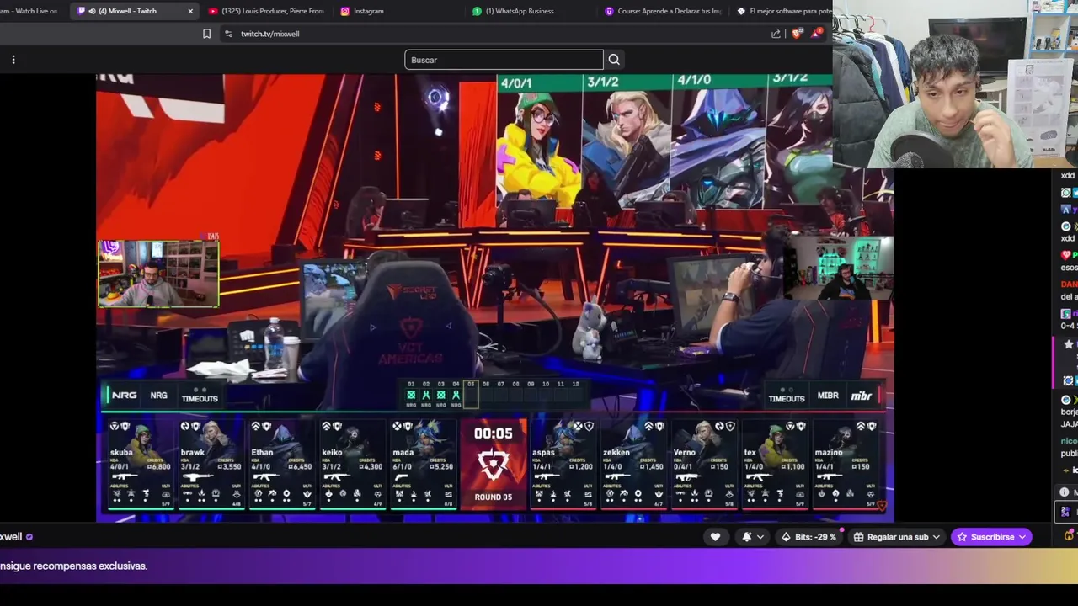Open the Bits: -29 % button
1078x606 pixels.
tap(809, 537)
